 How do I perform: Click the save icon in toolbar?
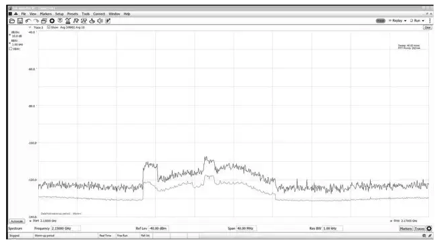coord(20,21)
